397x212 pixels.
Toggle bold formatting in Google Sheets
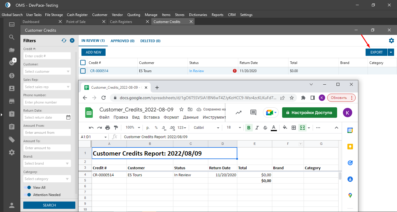249,128
